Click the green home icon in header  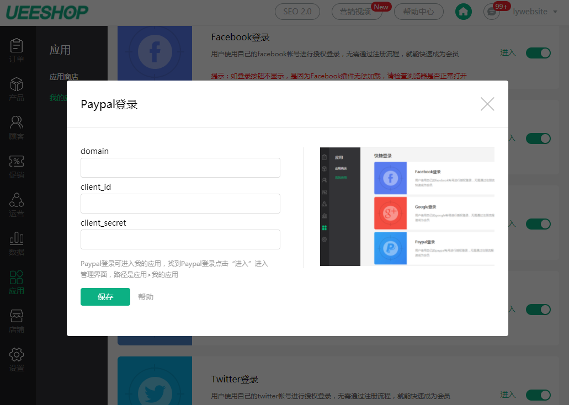coord(464,12)
